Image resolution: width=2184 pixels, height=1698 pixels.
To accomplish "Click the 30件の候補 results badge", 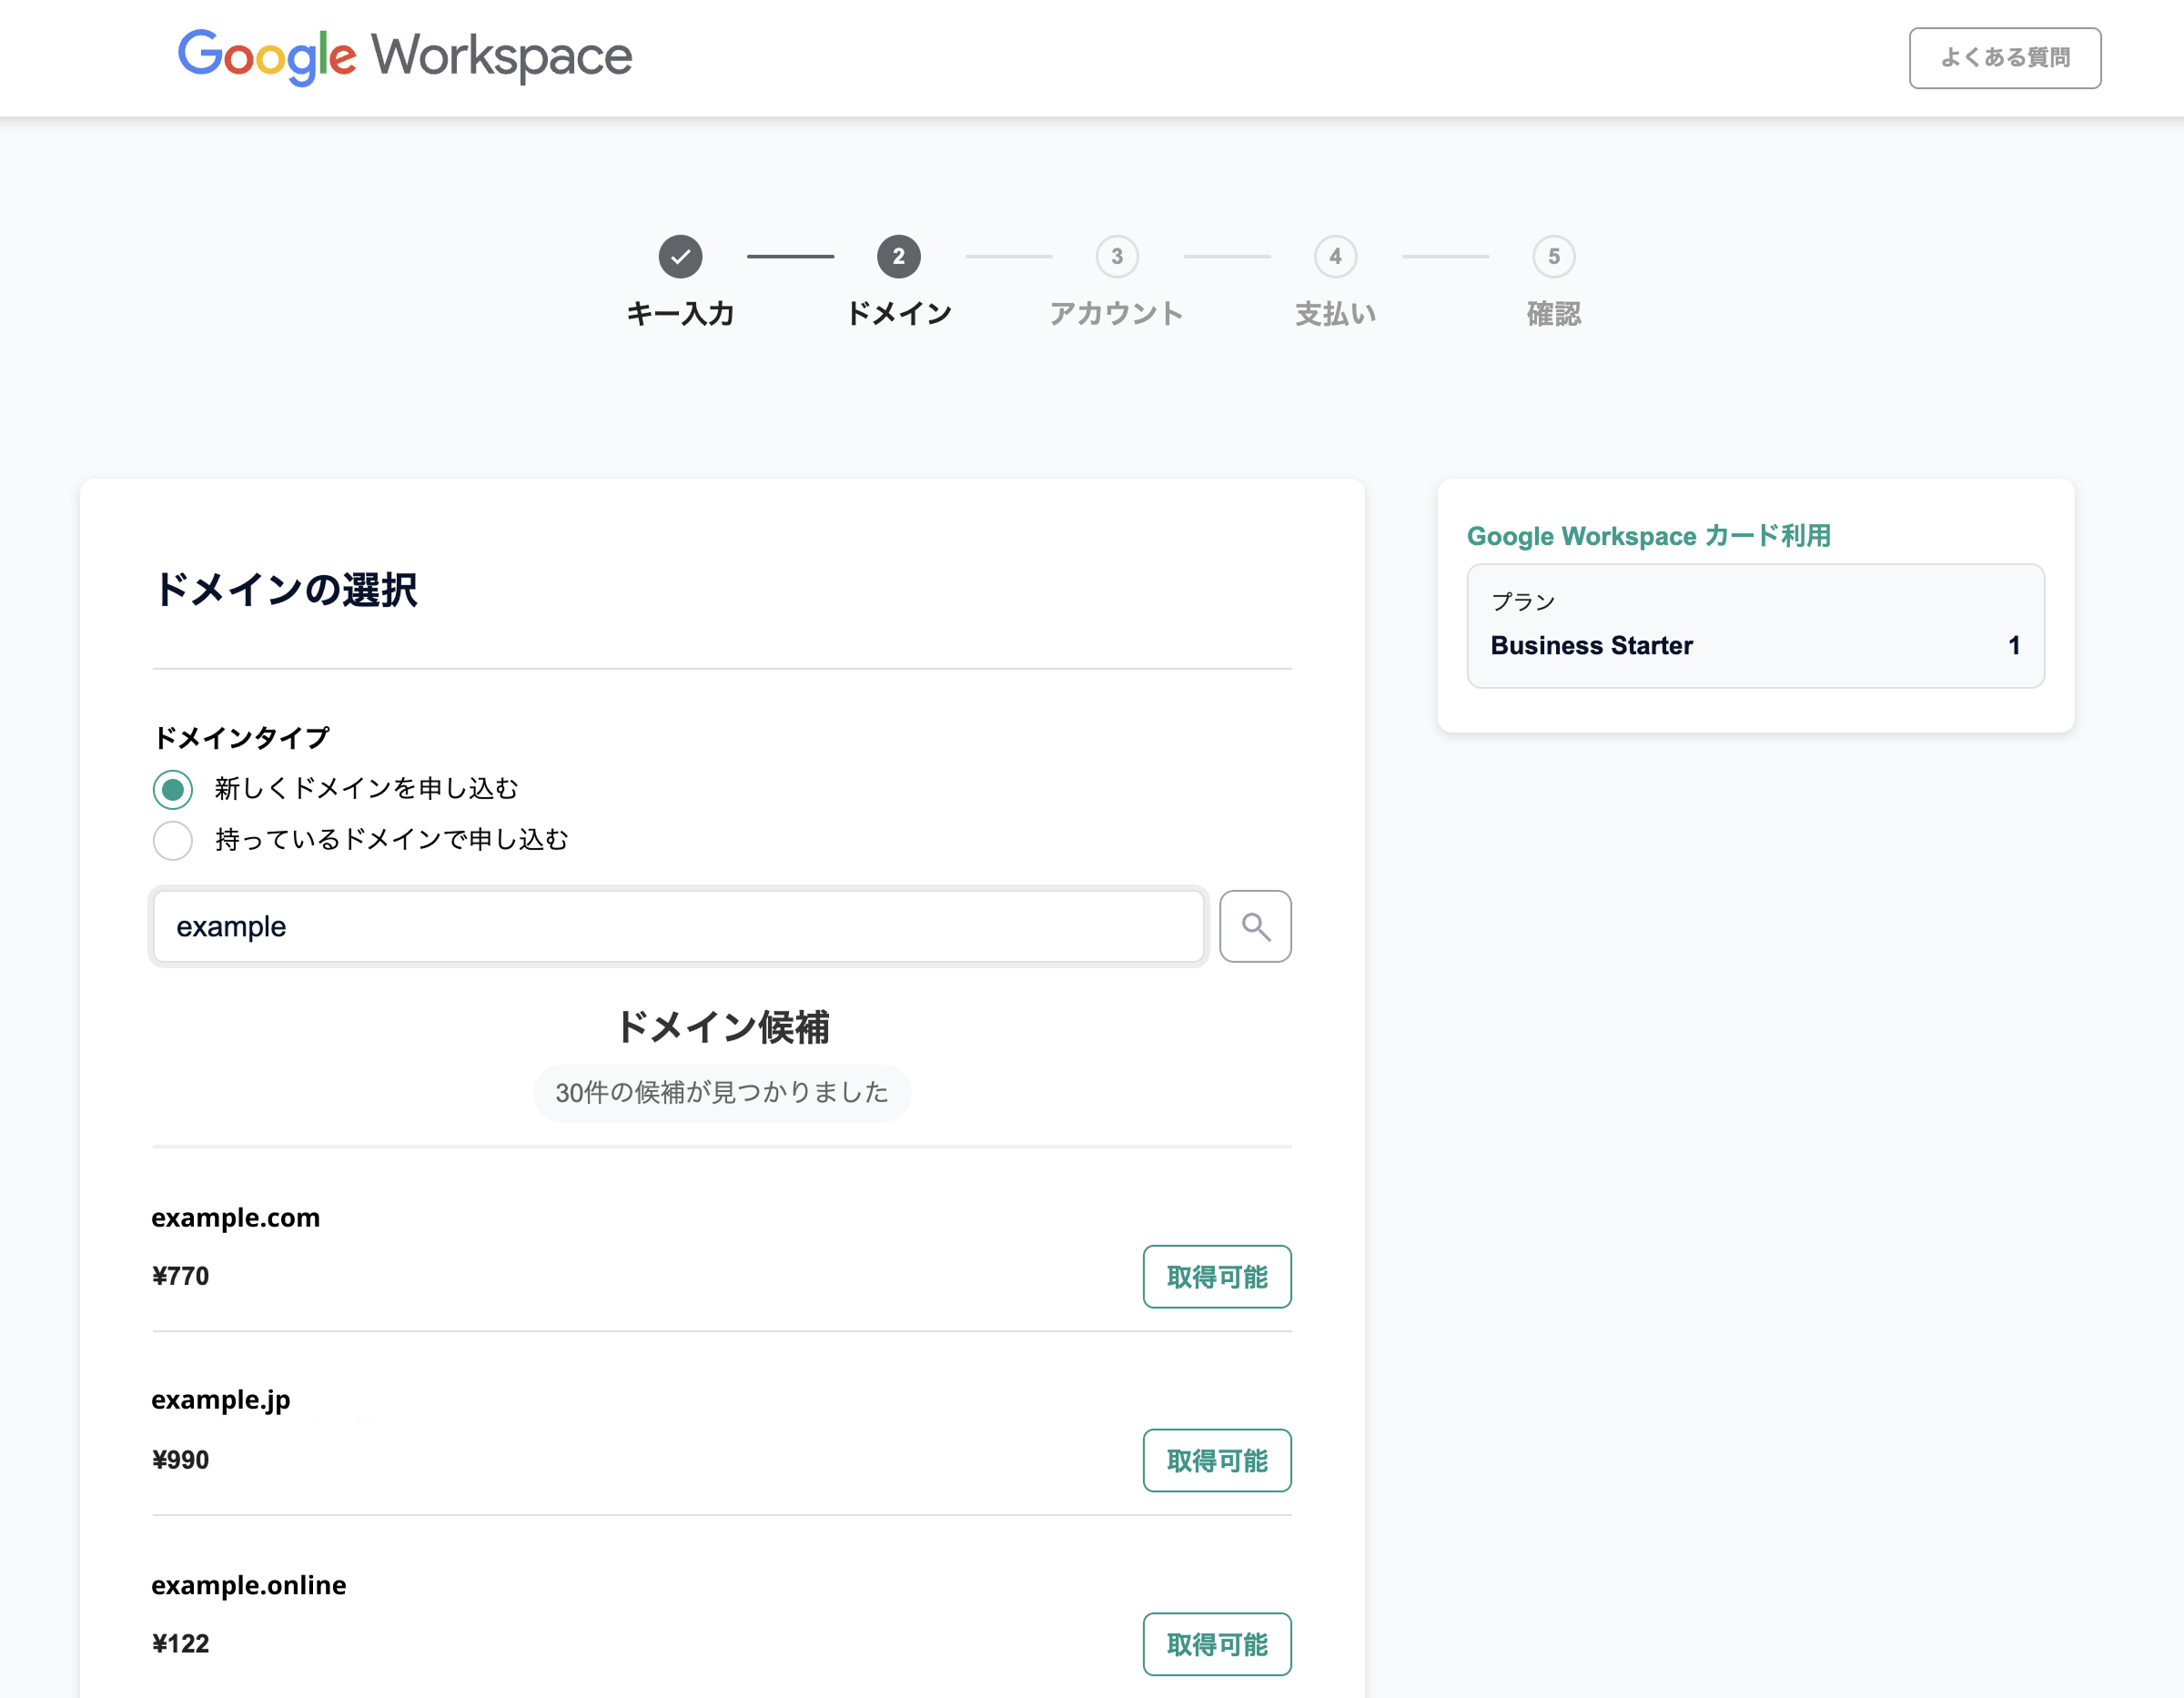I will 722,1093.
